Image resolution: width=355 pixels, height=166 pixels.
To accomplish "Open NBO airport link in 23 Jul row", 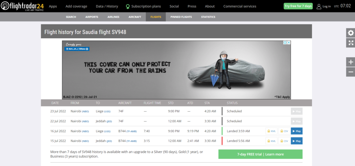I will coord(85,111).
